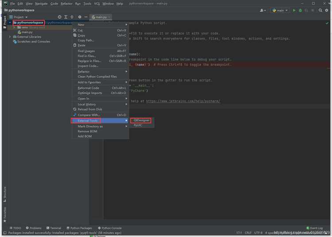The image size is (332, 237).
Task: Choose Replace in Files... entry
Action: 100,61
